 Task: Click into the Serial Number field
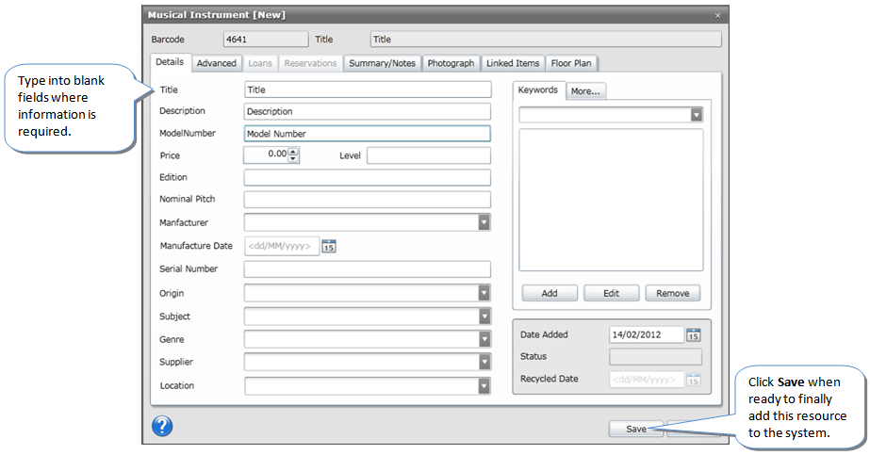367,269
